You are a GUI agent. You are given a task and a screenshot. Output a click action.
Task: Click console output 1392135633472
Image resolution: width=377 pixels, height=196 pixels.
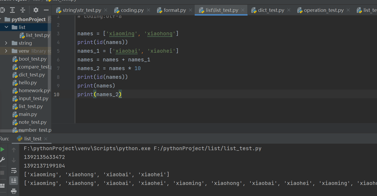click(x=44, y=157)
